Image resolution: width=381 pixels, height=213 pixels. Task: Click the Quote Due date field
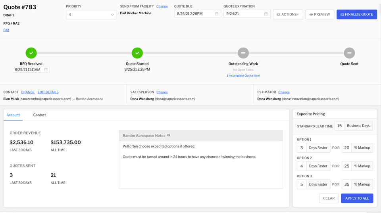tap(198, 14)
